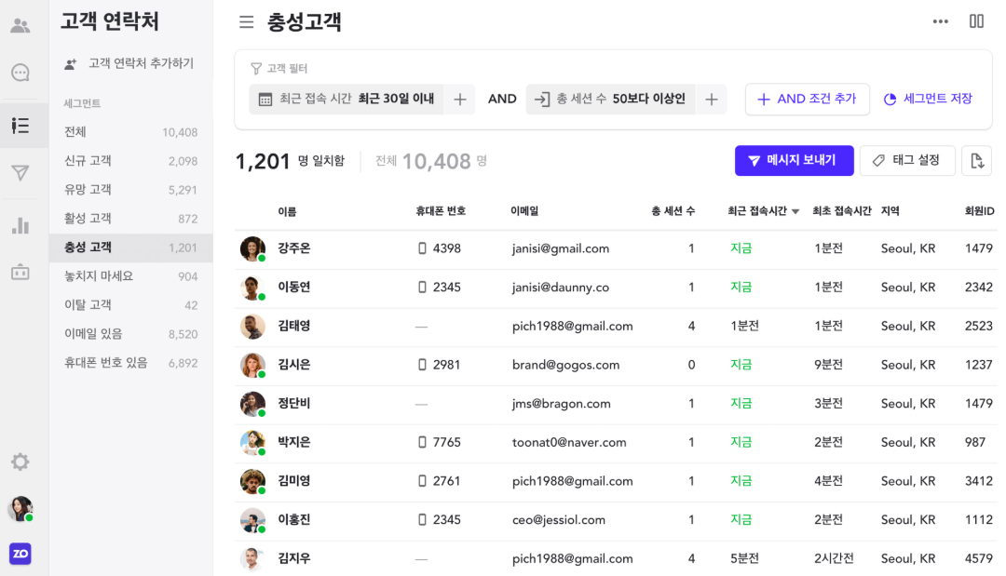Toggle the hamburger menu beside 충성고객 title
The width and height of the screenshot is (1006, 576).
246,22
